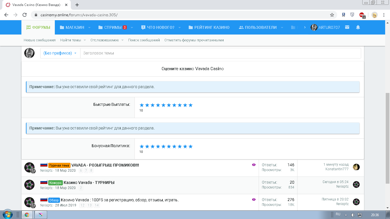Open the (Без префикса) prefix dropdown
The width and height of the screenshot is (390, 219).
60,53
